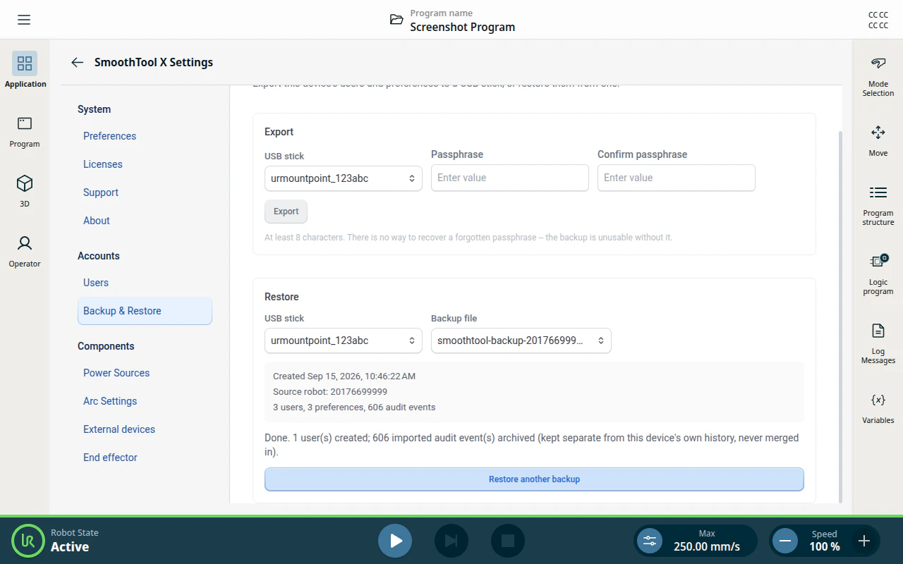Switch to the Program view
Screen dimensions: 903x564
[25, 132]
